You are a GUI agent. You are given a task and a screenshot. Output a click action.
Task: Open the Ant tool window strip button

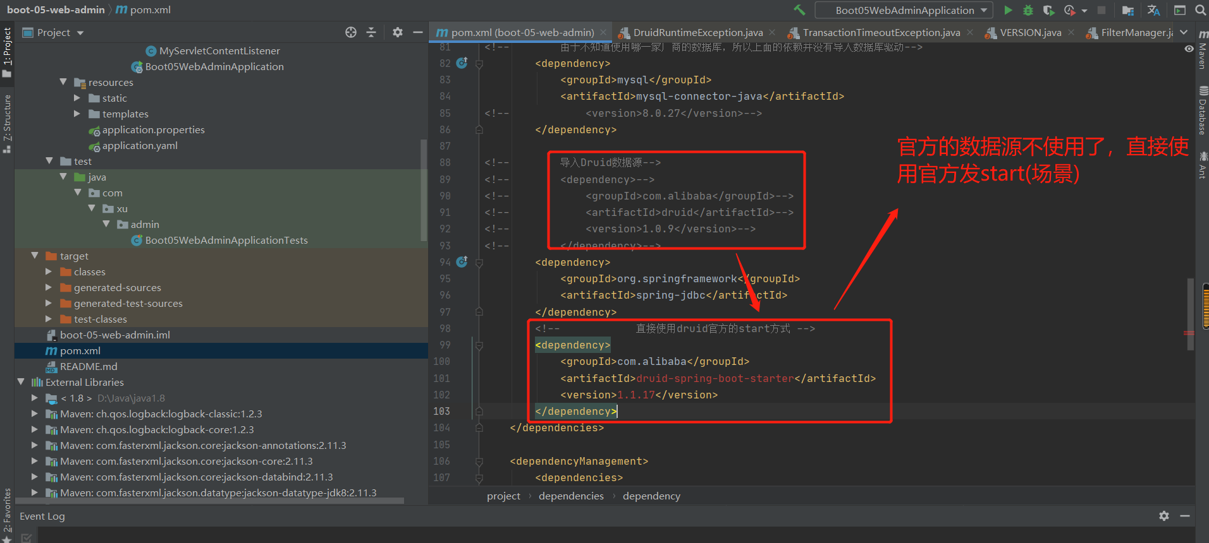[1203, 165]
